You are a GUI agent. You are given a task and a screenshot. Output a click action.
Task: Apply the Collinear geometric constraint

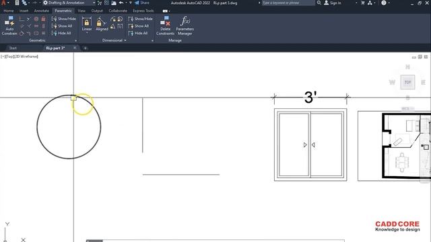coord(29,19)
